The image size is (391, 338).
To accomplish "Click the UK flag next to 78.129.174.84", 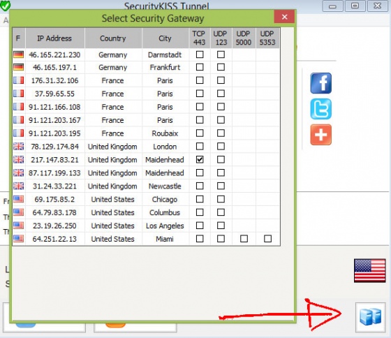I will click(19, 147).
